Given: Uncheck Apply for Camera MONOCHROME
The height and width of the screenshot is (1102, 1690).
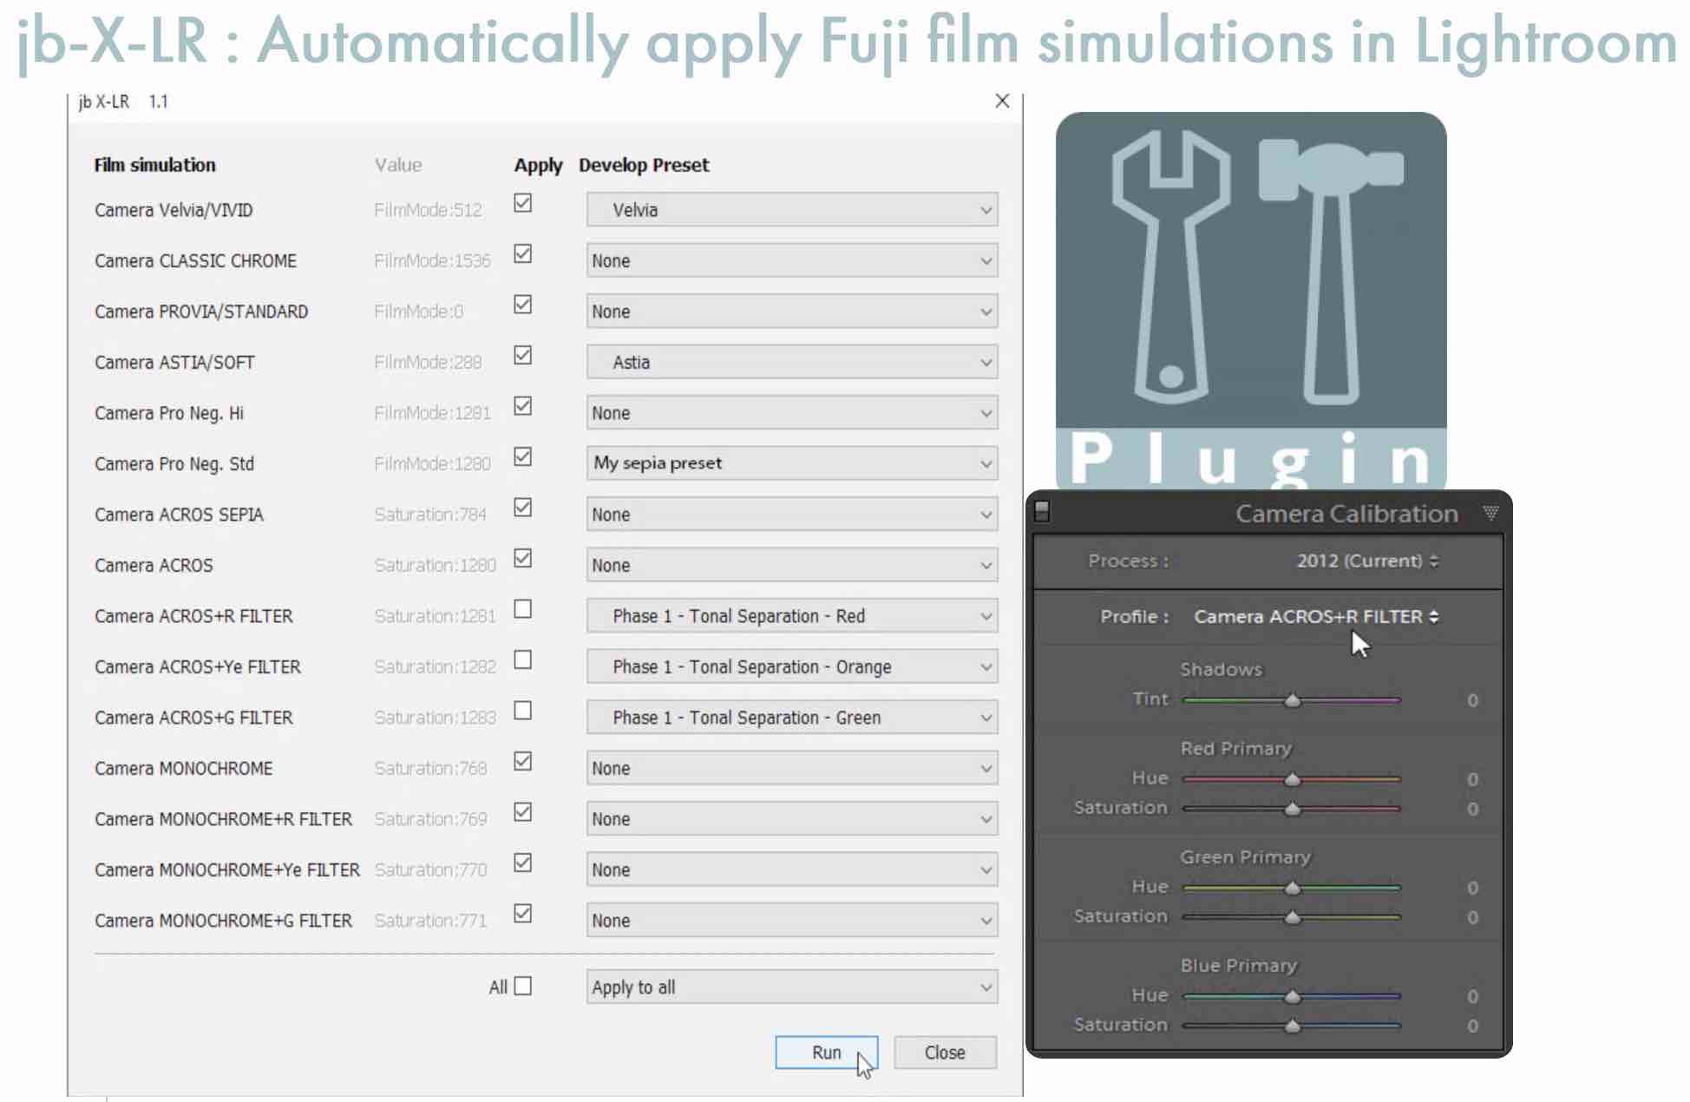Looking at the screenshot, I should pyautogui.click(x=521, y=762).
